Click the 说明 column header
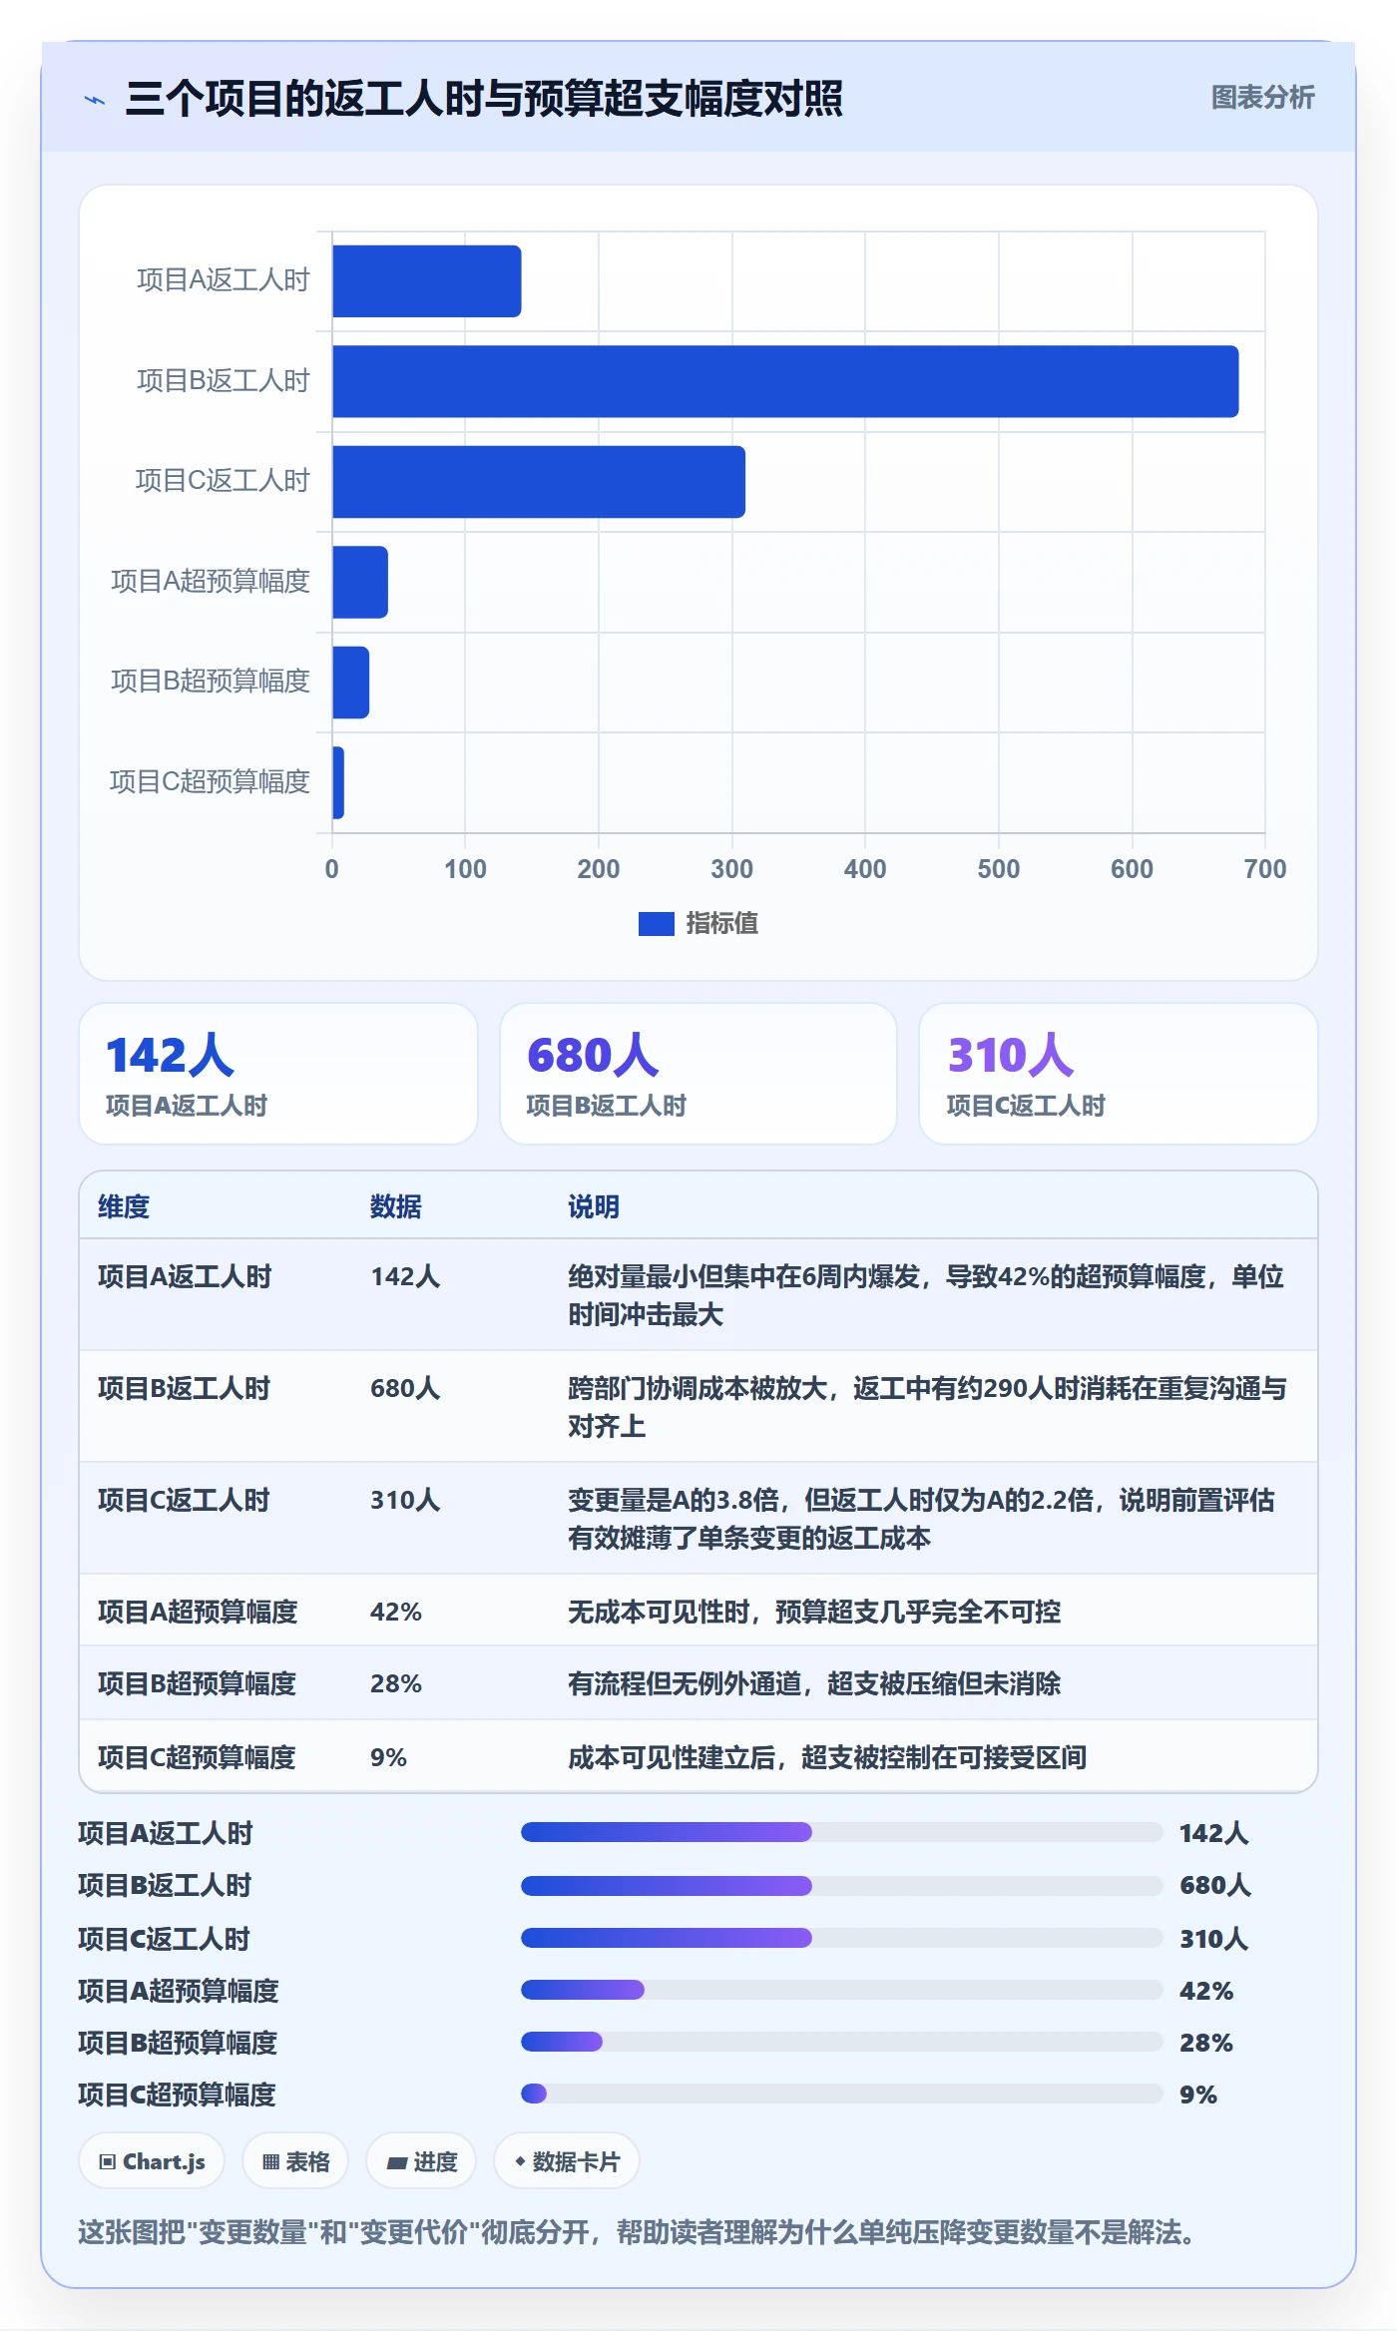The image size is (1397, 2331). coord(594,1206)
